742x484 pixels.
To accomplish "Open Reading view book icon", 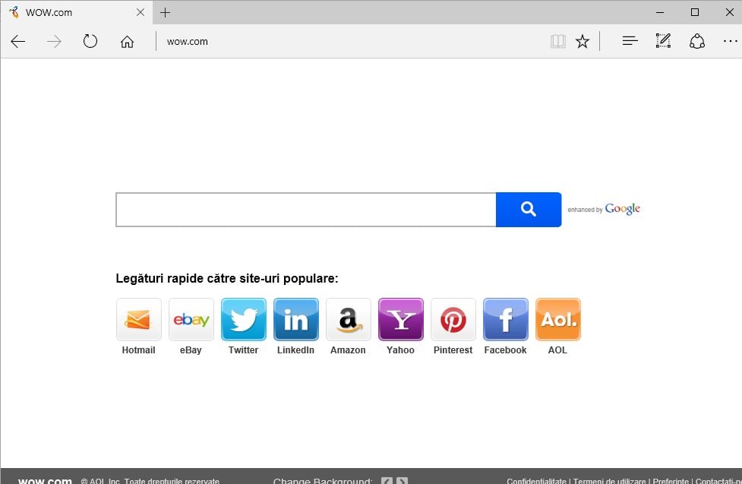I will 558,42.
